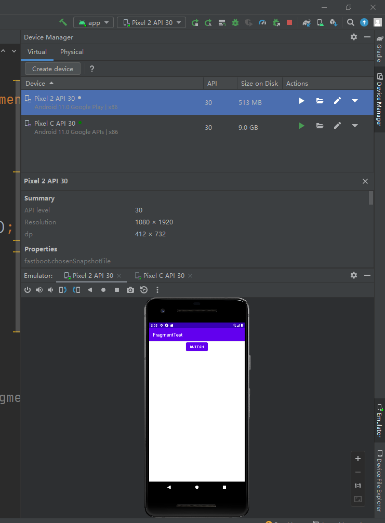The image size is (385, 523).
Task: Expand Pixel 2 API 30 actions dropdown arrow
Action: click(355, 101)
